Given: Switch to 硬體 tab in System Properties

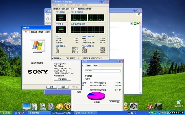Looking at the screenshot, I should click(42, 32).
